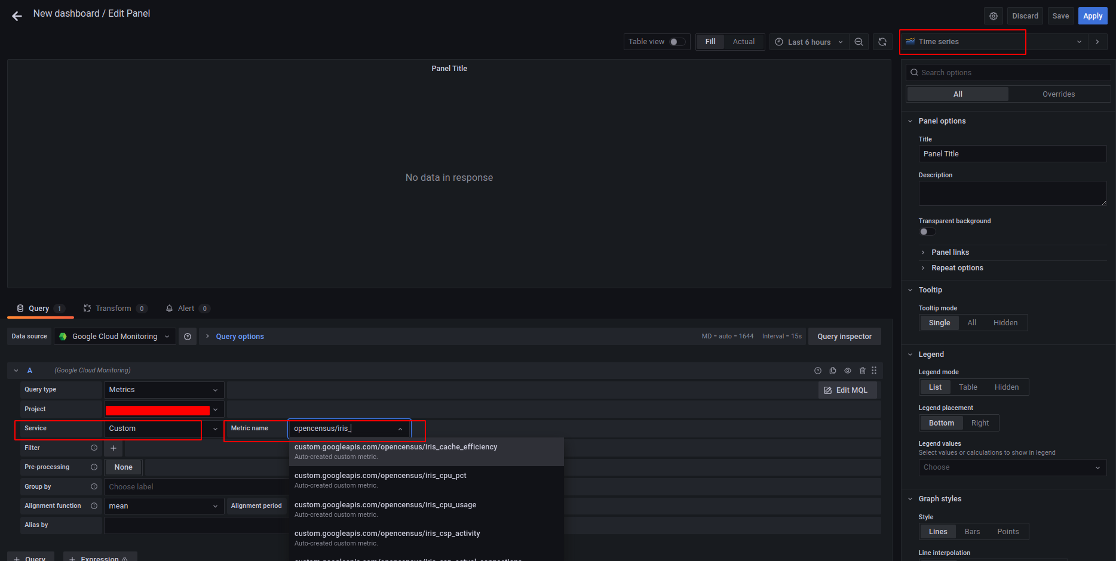Open Time series visualization picker
Viewport: 1116px width, 561px height.
[994, 42]
